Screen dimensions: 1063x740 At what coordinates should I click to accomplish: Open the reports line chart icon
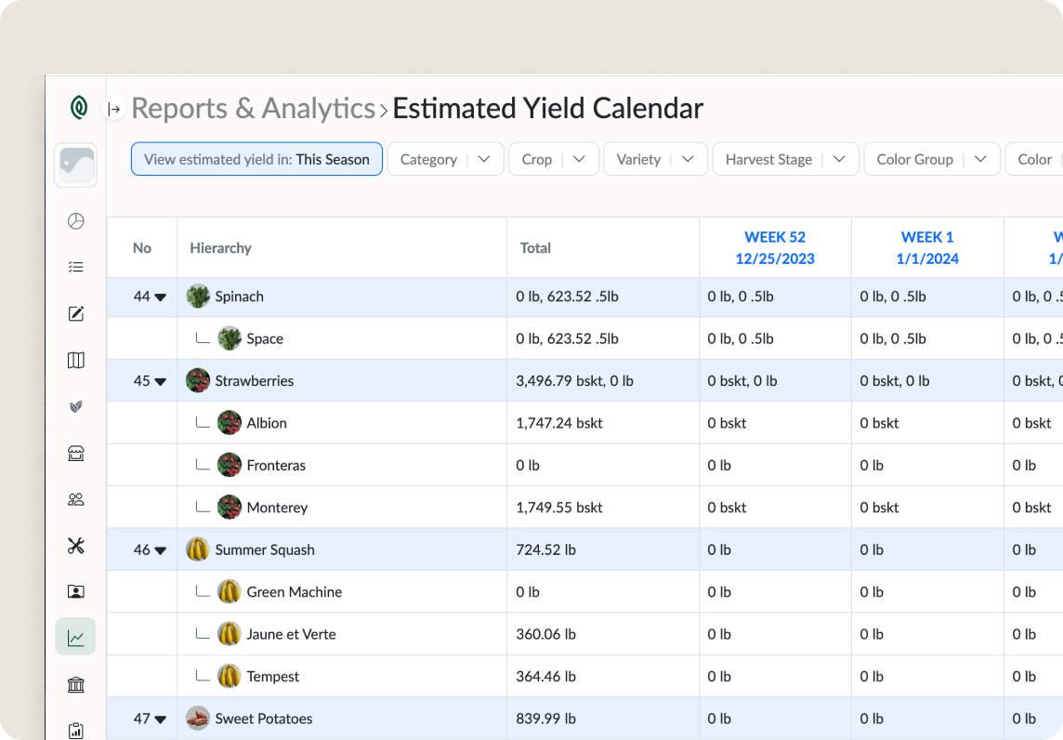76,637
